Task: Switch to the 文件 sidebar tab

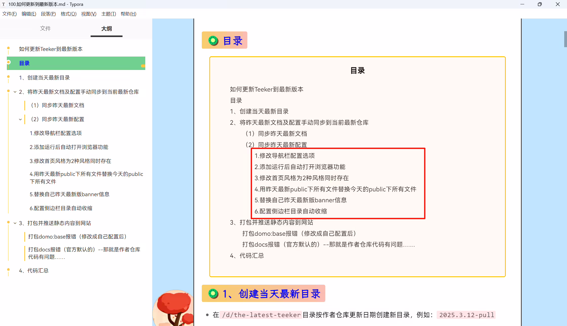Action: point(45,28)
